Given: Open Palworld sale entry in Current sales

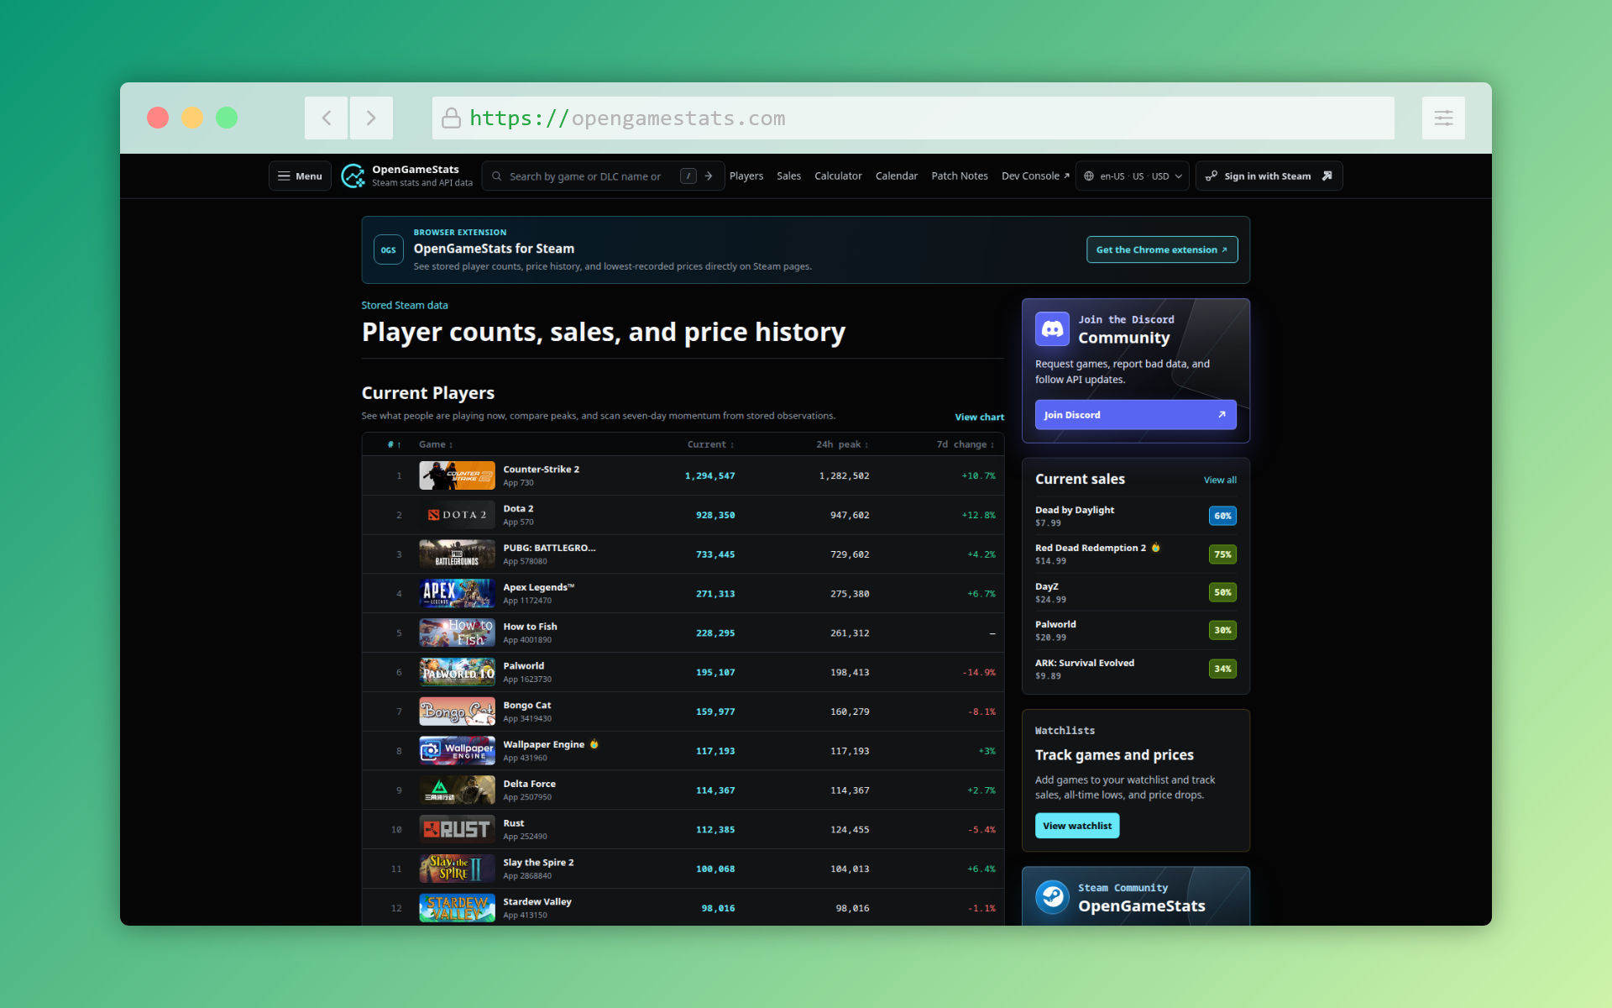Looking at the screenshot, I should [1135, 631].
